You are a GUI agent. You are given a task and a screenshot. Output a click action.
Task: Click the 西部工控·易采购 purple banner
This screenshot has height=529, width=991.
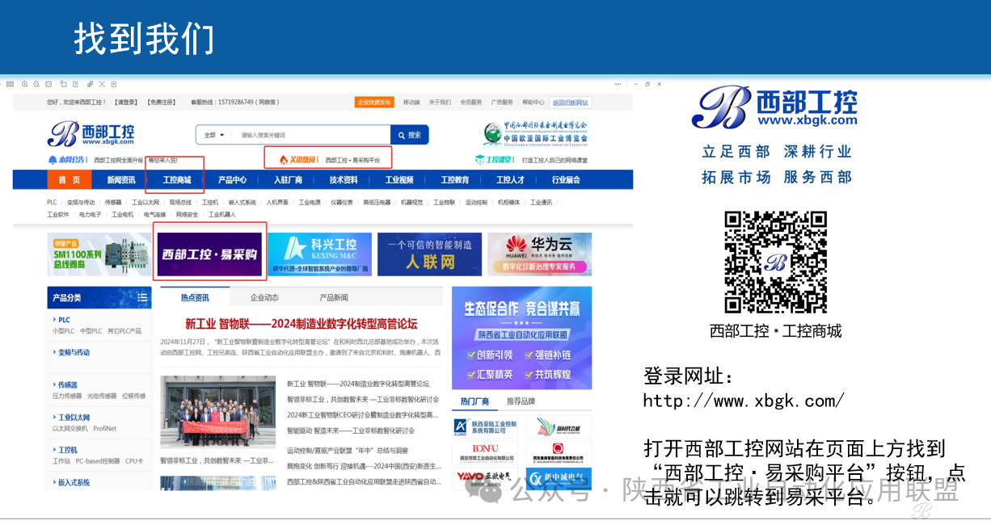209,254
